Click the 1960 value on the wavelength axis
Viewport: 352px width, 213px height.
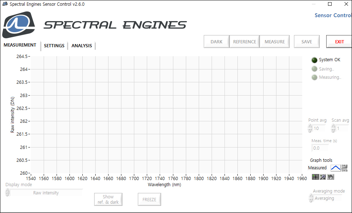(x=302, y=178)
